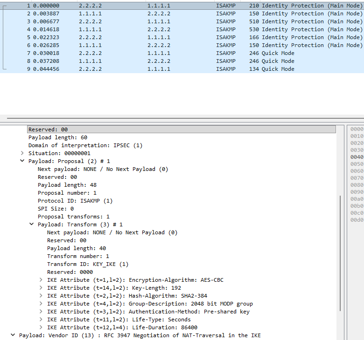Collapse Payload: Proposal (2) # 1
The width and height of the screenshot is (364, 340).
(x=22, y=161)
